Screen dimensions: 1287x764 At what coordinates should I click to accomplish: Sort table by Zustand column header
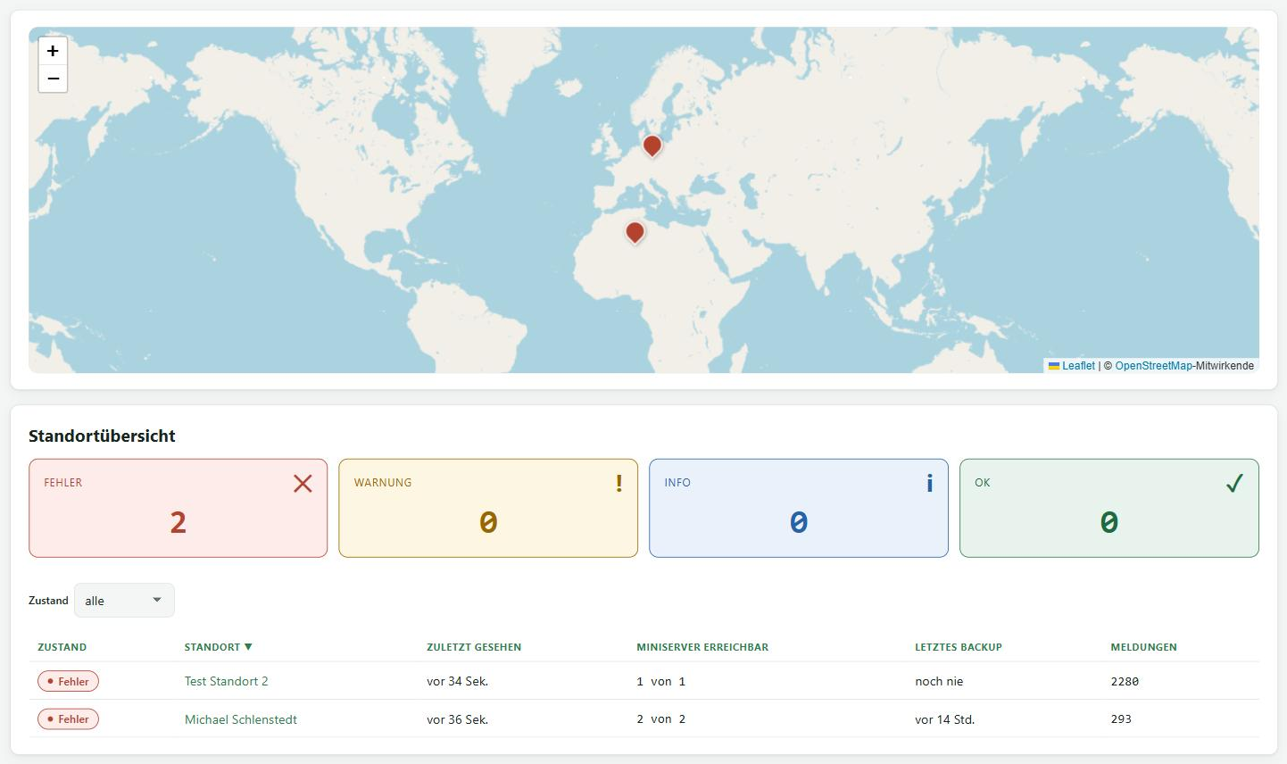pyautogui.click(x=62, y=647)
